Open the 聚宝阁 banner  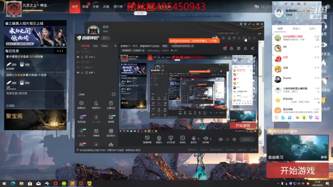[35, 120]
